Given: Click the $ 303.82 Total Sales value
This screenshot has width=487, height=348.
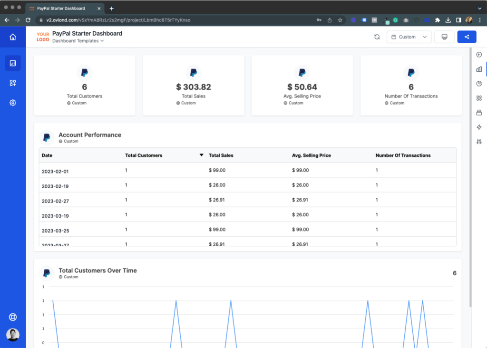Looking at the screenshot, I should (x=194, y=87).
